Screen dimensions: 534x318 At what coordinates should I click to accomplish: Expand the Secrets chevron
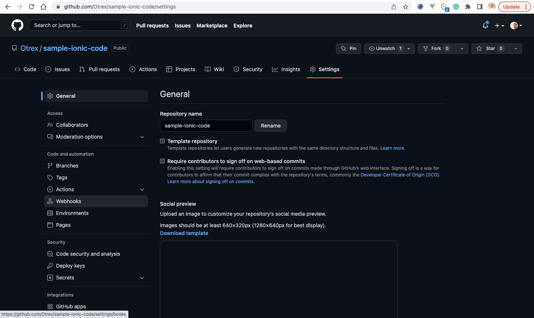pos(142,278)
